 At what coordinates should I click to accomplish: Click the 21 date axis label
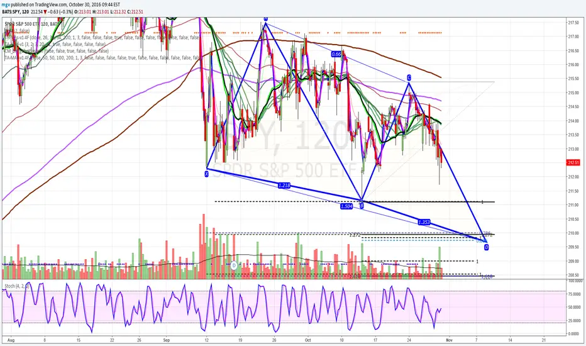(544, 340)
